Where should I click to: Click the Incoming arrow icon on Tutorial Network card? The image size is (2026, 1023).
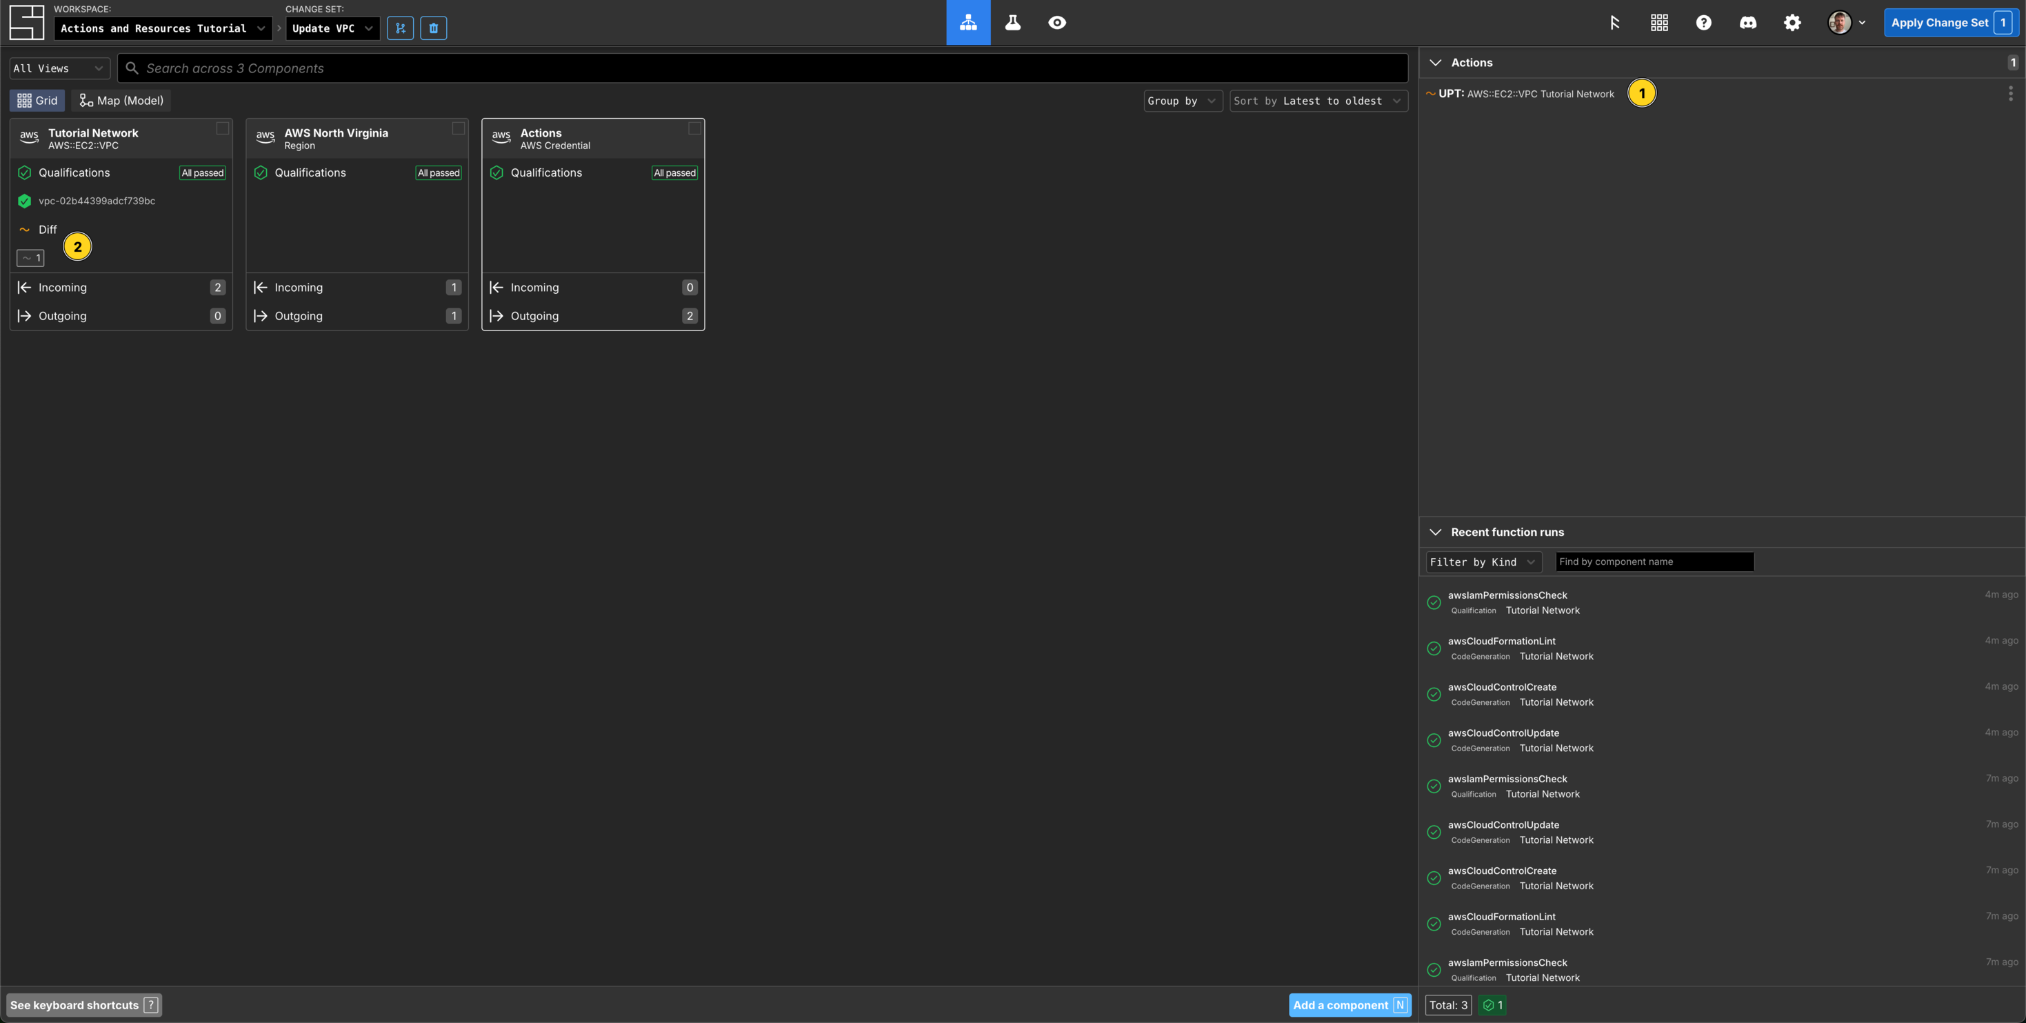[24, 287]
